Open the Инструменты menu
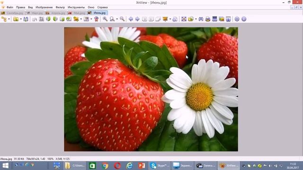The width and height of the screenshot is (303, 170). click(x=76, y=8)
